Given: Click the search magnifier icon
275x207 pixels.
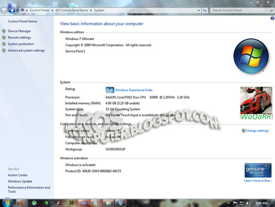Looking at the screenshot, I should click(271, 11).
